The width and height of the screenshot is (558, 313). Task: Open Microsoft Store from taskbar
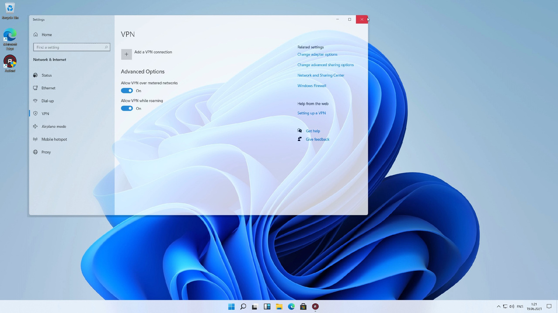coord(303,307)
